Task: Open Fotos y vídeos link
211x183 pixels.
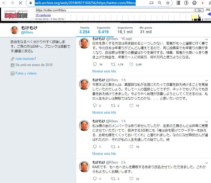Action: 26,73
